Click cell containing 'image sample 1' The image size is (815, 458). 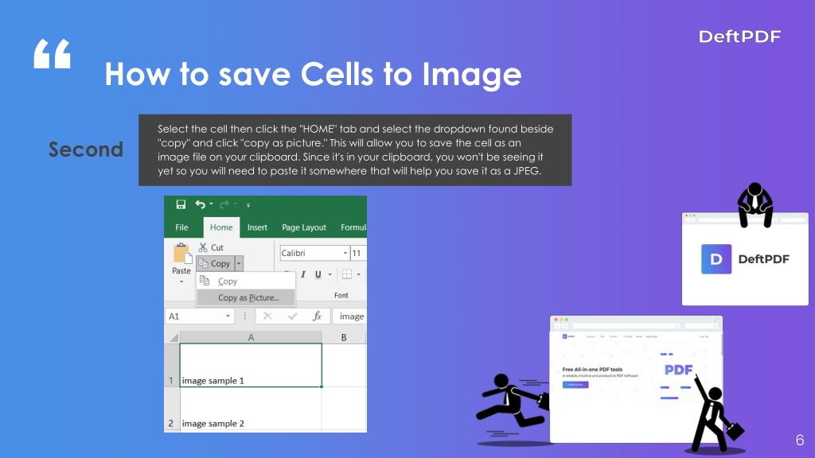(251, 365)
